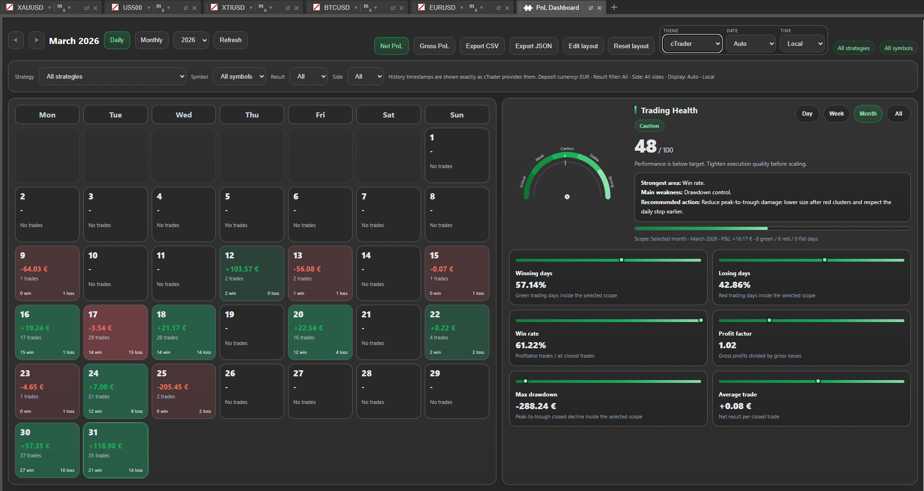Open the Strategy filter dropdown
The width and height of the screenshot is (924, 491).
tap(112, 77)
